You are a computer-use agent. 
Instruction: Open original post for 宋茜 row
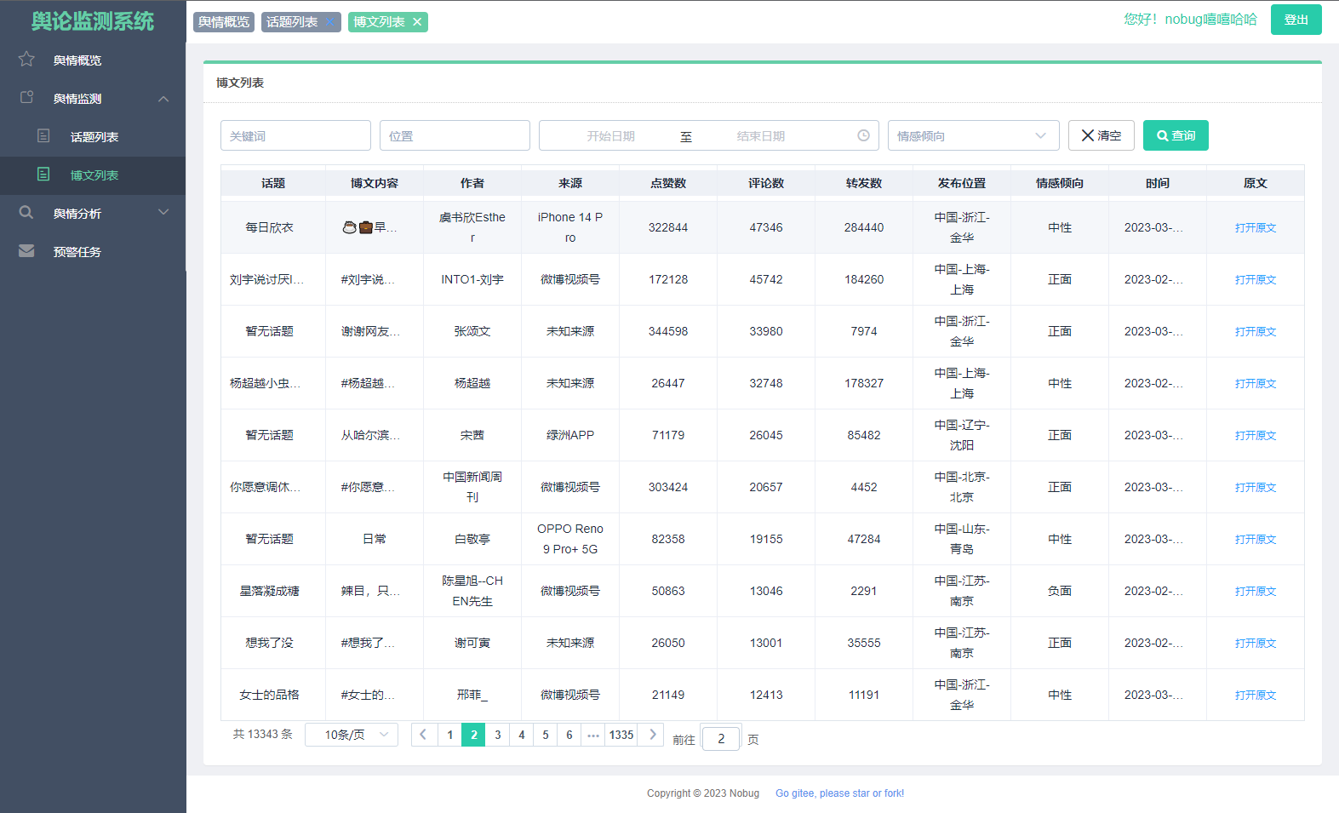click(1256, 435)
